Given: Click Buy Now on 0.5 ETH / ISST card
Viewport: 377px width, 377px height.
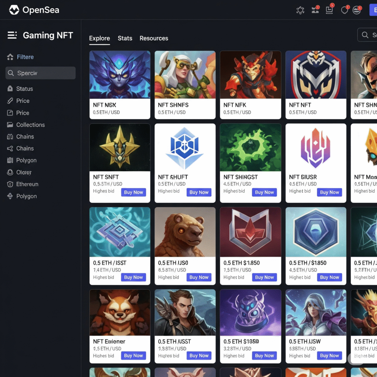Looking at the screenshot, I should point(133,277).
